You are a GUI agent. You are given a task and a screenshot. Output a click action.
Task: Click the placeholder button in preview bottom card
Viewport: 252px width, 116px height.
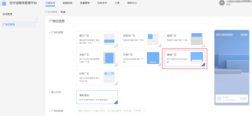[244, 99]
